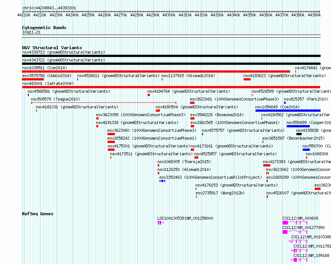Click nsv4173383 variant label

pyautogui.click(x=297, y=162)
